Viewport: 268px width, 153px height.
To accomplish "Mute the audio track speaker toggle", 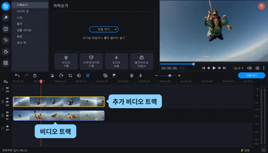I will point(7,126).
